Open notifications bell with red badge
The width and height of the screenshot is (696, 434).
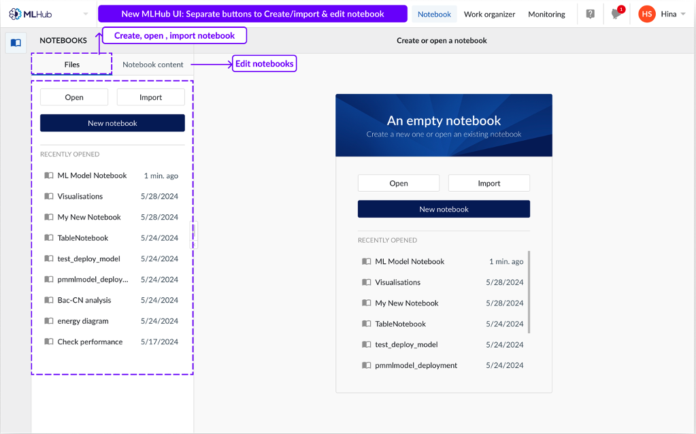click(616, 14)
